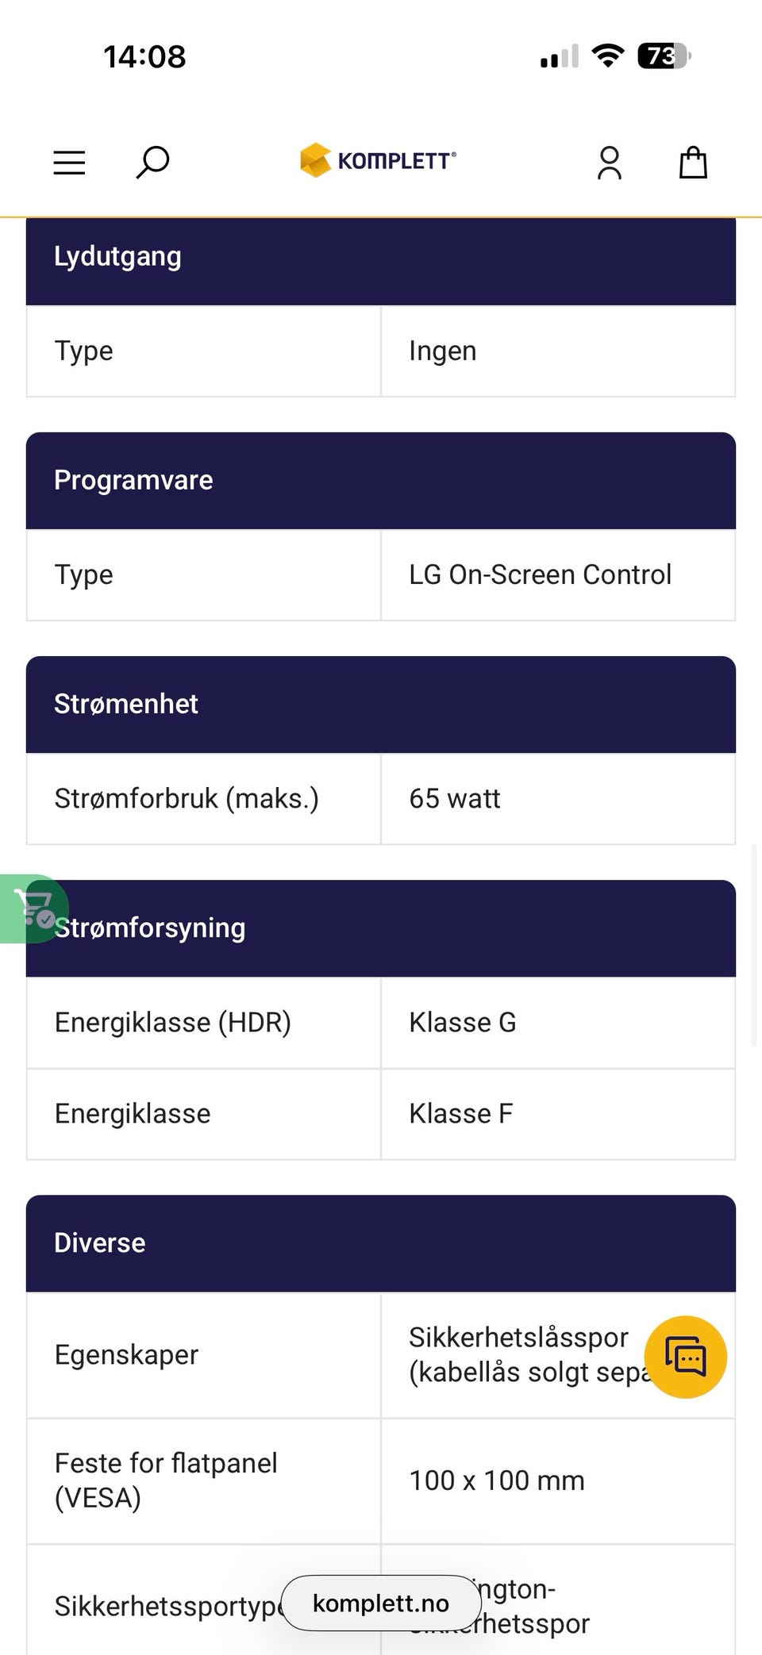Tap the Klasse G energy value
This screenshot has height=1655, width=762.
pos(462,1023)
